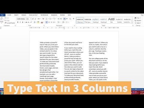Open the Replace tool
Screen dimensions: 144x108
click(138, 20)
